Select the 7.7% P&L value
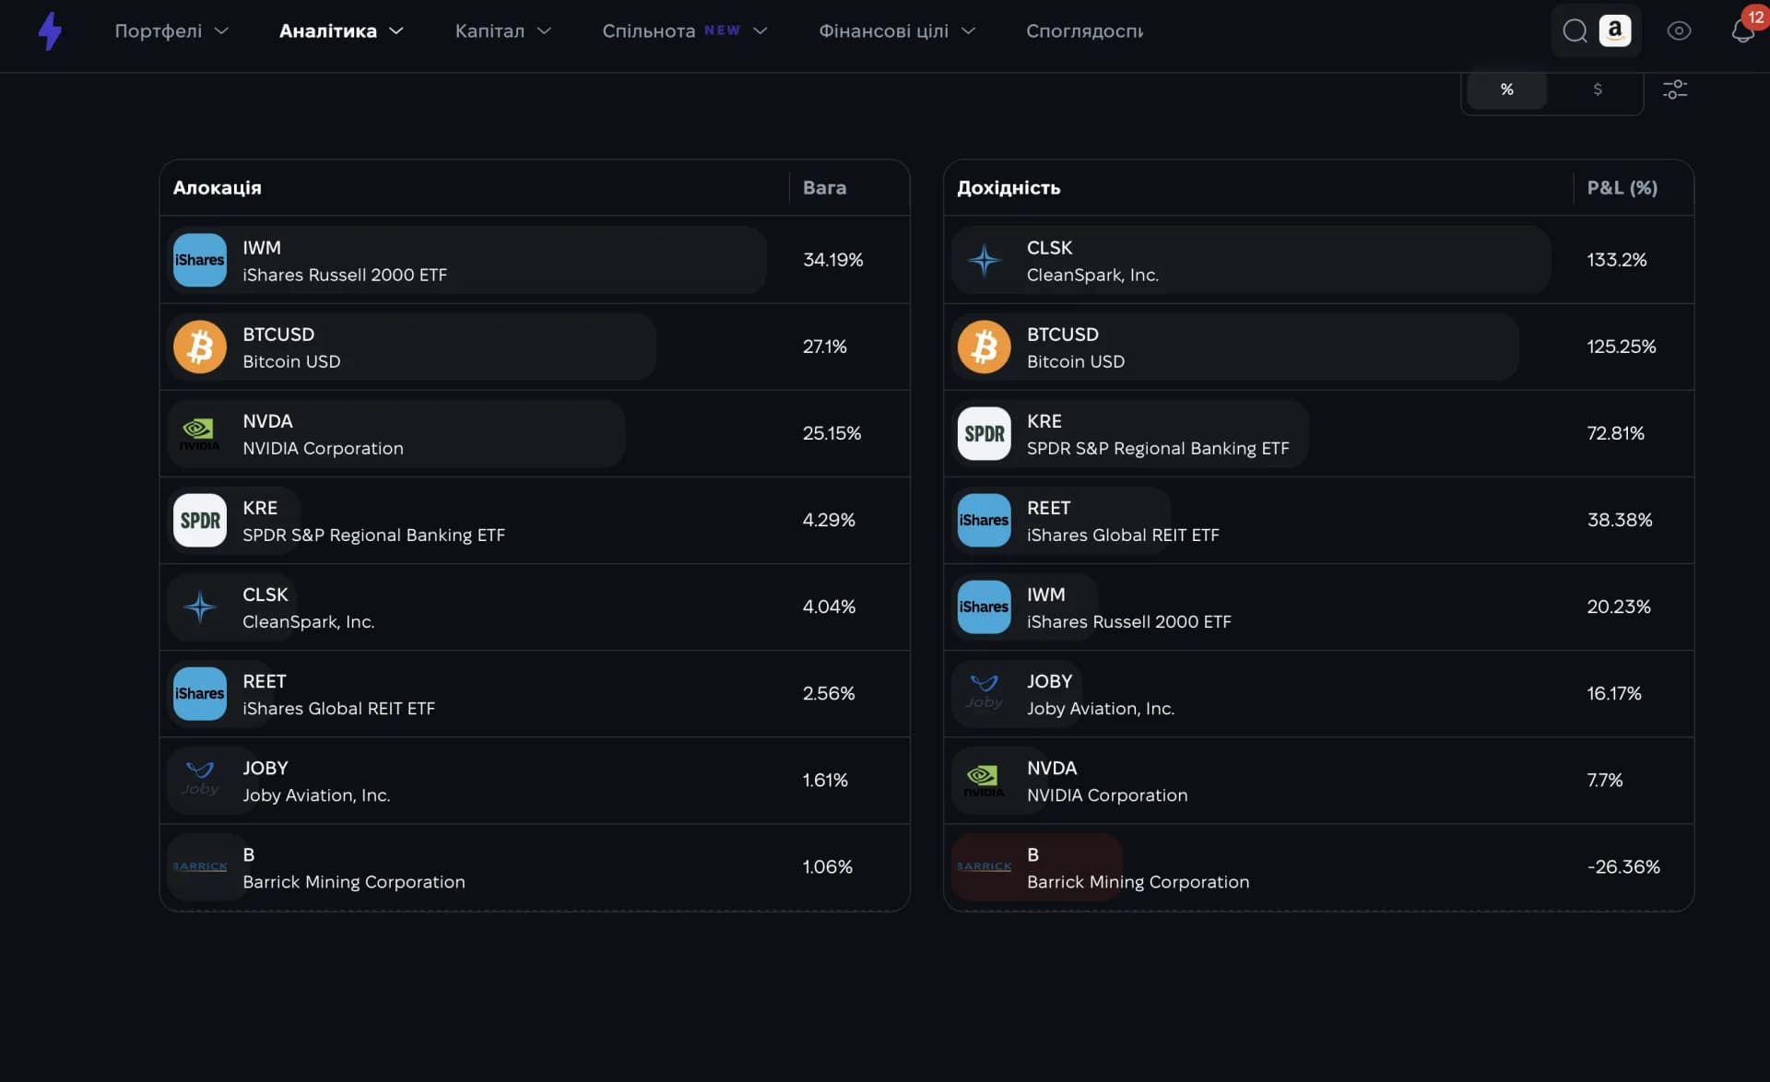The width and height of the screenshot is (1770, 1082). pyautogui.click(x=1604, y=780)
